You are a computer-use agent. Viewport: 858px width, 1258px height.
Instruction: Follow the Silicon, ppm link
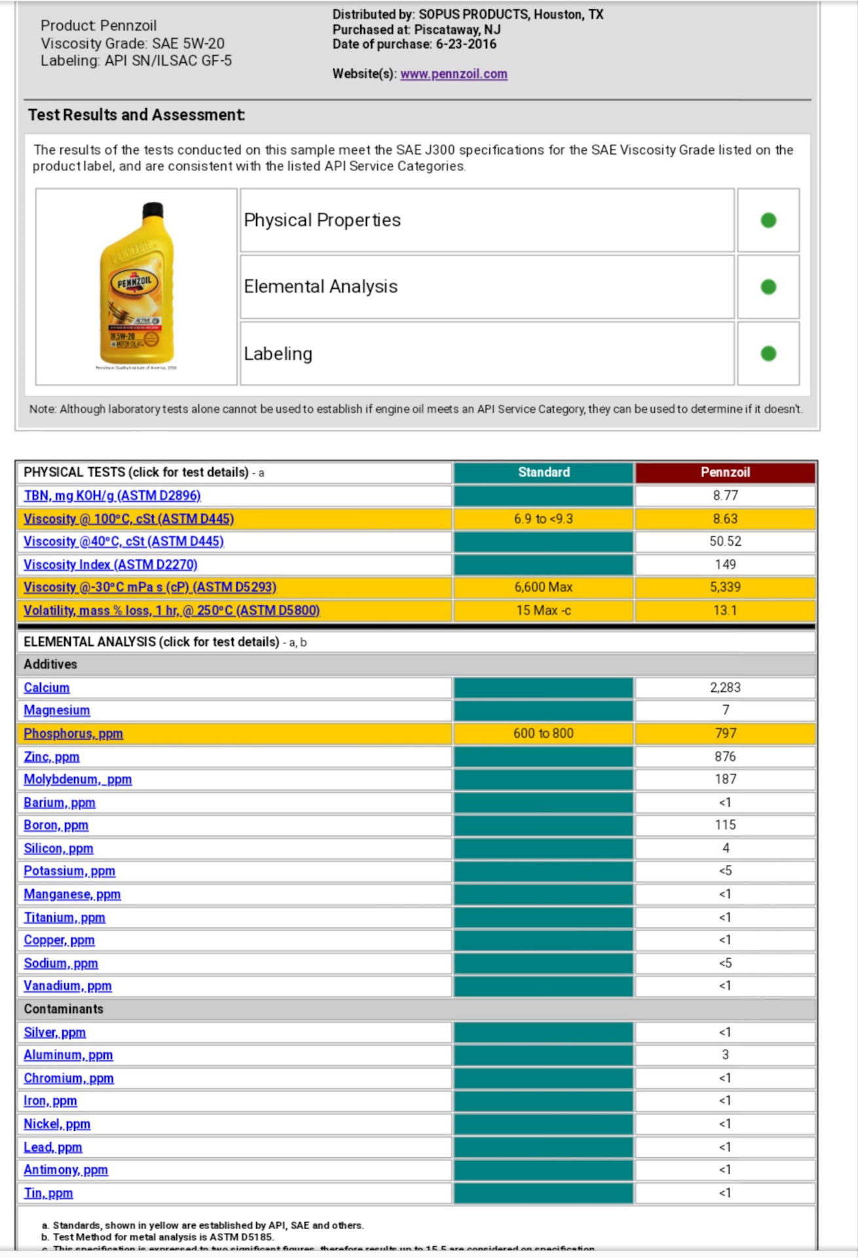coord(58,848)
